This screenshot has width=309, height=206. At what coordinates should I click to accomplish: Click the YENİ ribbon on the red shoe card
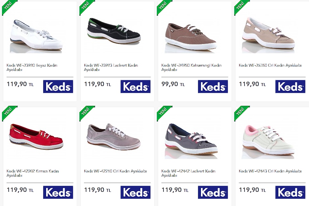(9, 112)
